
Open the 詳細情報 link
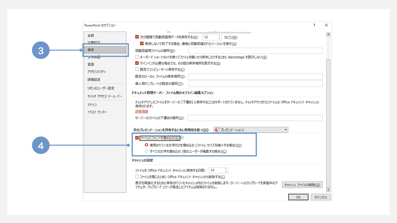(141, 111)
